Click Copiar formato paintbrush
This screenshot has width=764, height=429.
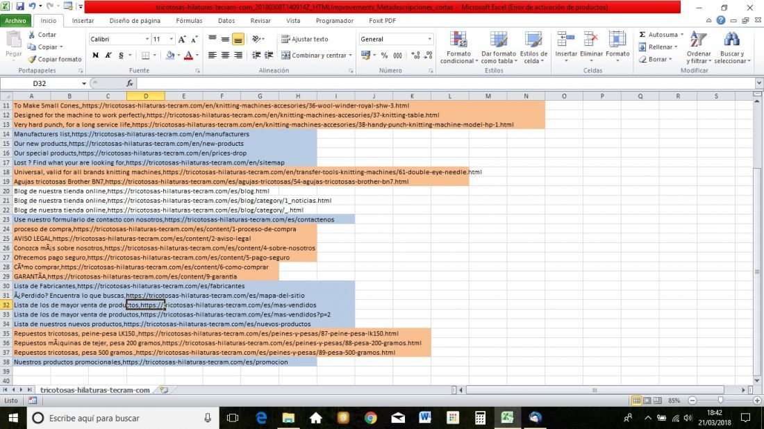[x=55, y=59]
